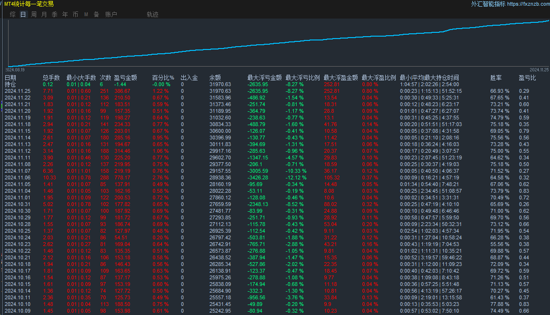This screenshot has width=550, height=315.
Task: Click the 日期 column header
Action: [10, 78]
